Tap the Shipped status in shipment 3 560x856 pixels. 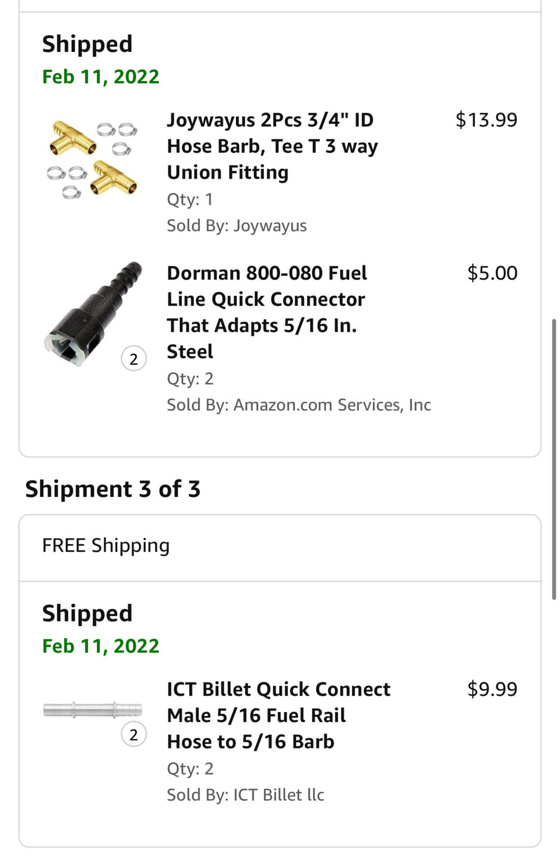(87, 613)
